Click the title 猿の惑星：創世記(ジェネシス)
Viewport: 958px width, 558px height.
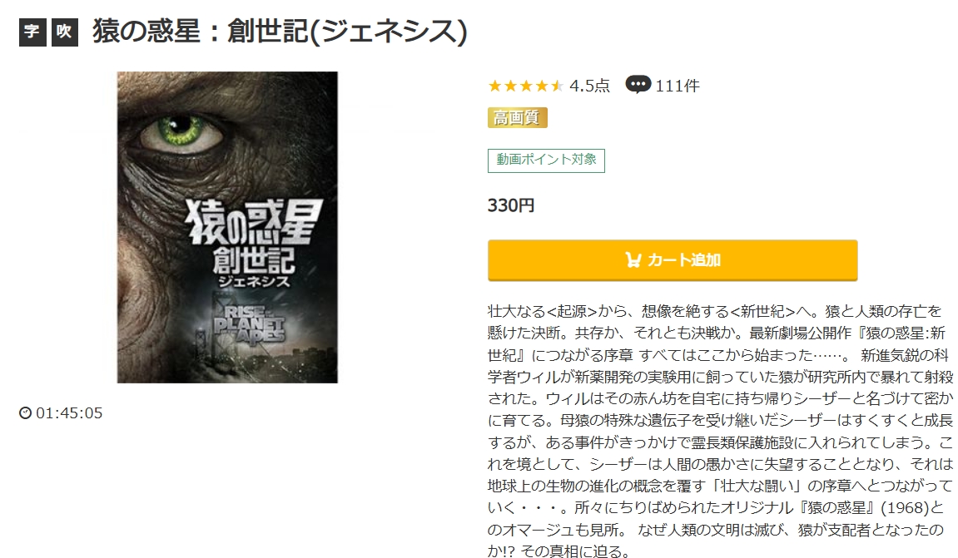(280, 32)
